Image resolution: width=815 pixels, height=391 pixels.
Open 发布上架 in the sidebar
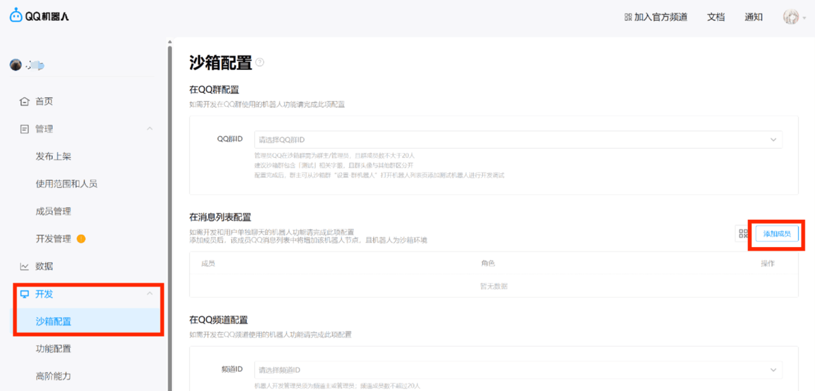(53, 157)
